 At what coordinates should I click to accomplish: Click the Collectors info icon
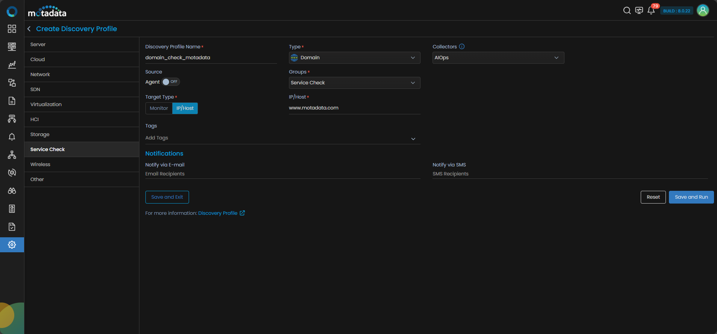[x=462, y=46]
